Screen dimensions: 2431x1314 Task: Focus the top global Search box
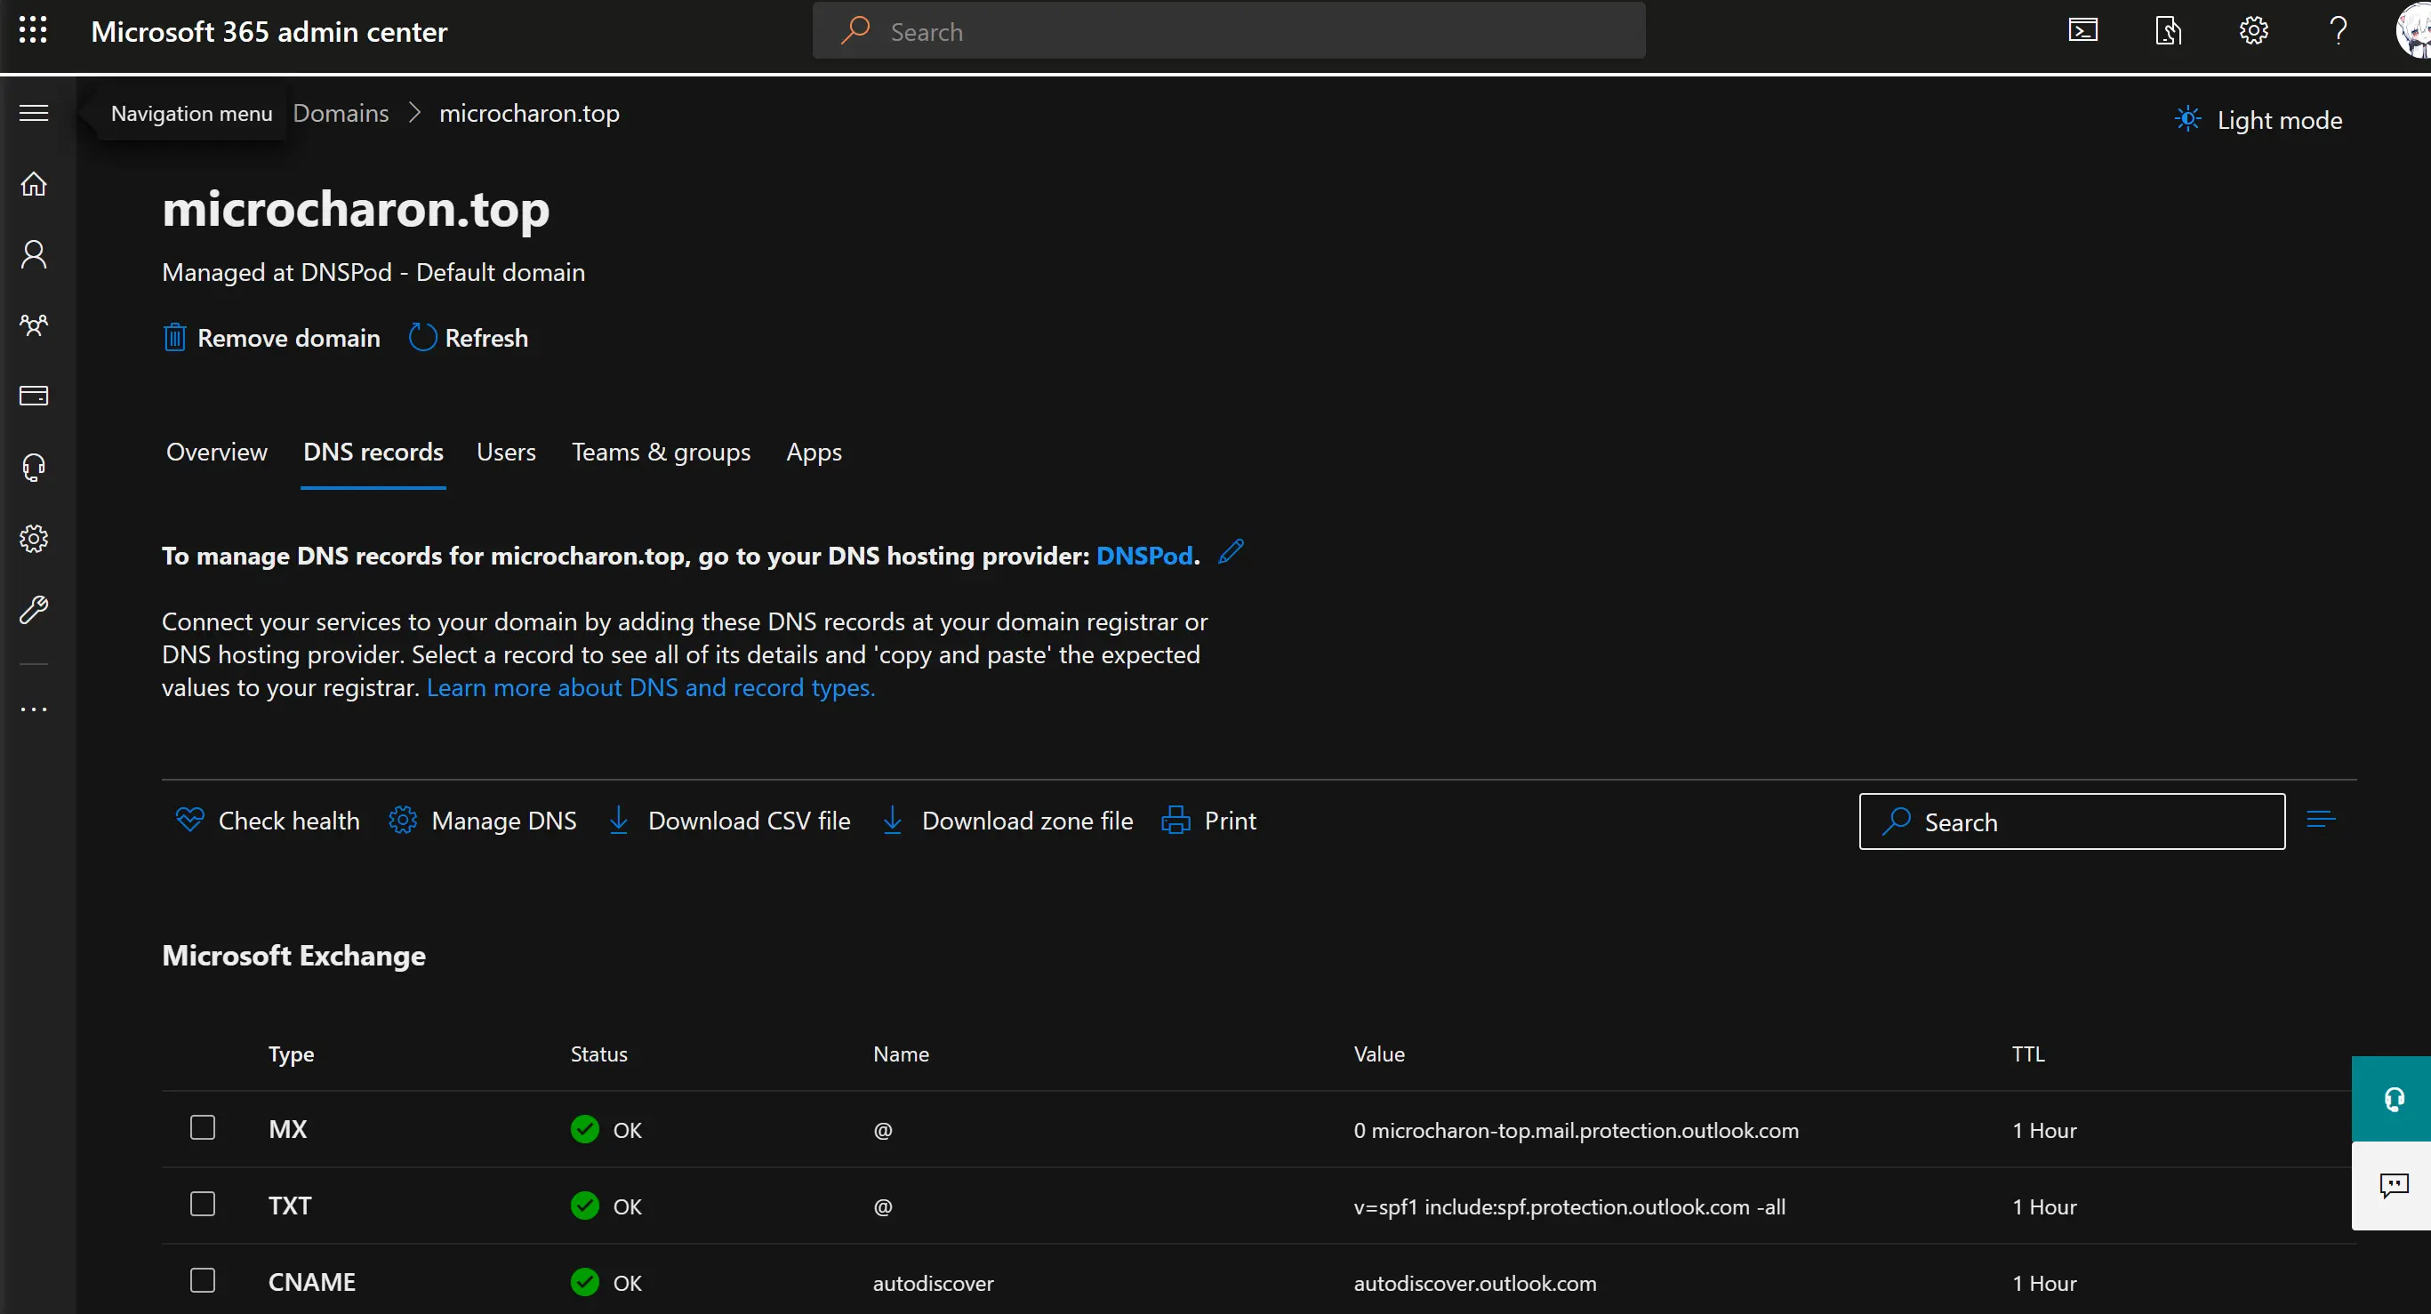(x=1229, y=31)
